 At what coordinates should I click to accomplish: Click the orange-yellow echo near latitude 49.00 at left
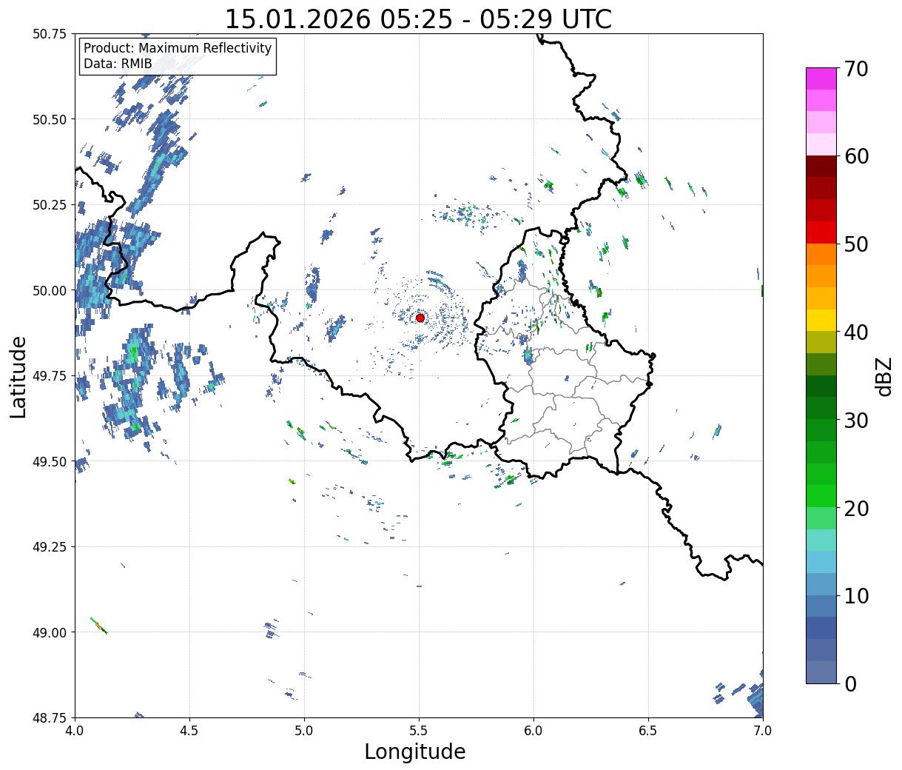click(98, 626)
